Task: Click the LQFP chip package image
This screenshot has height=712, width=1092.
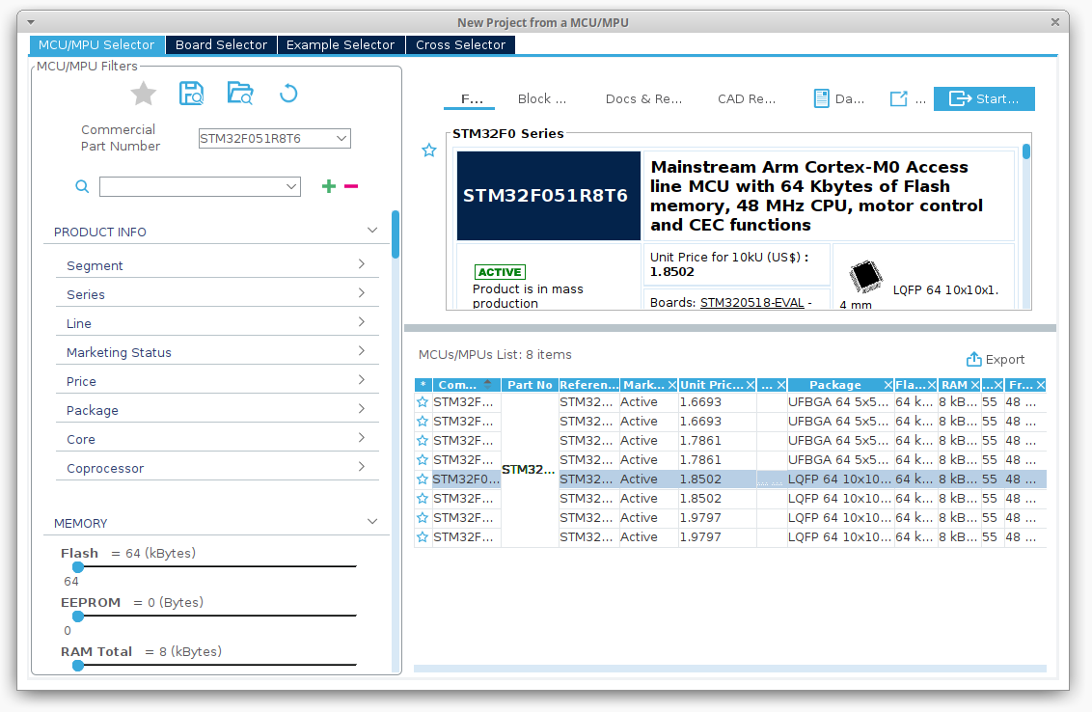Action: tap(865, 277)
